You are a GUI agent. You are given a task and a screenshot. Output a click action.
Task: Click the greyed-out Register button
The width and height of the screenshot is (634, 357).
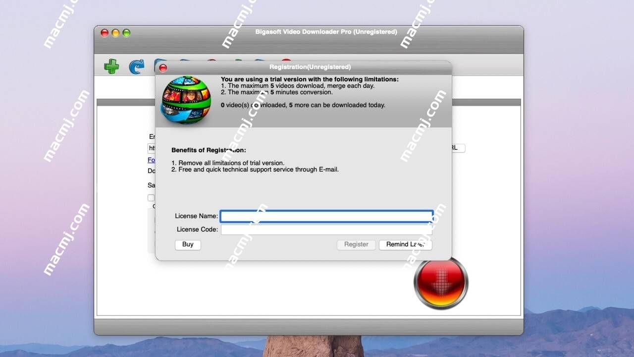click(x=356, y=244)
